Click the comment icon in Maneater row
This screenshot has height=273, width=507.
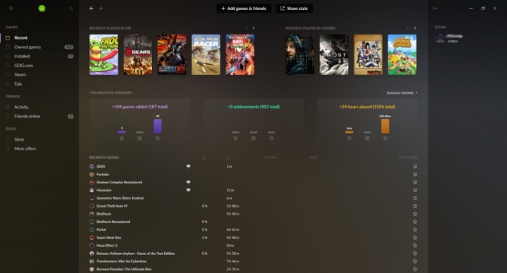coord(188,190)
